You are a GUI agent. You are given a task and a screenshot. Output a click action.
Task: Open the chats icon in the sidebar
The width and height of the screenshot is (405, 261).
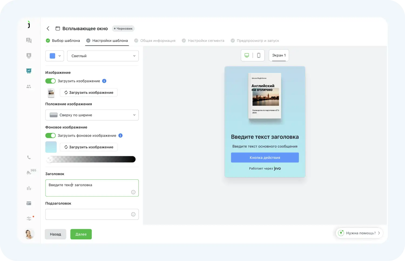pos(29,41)
